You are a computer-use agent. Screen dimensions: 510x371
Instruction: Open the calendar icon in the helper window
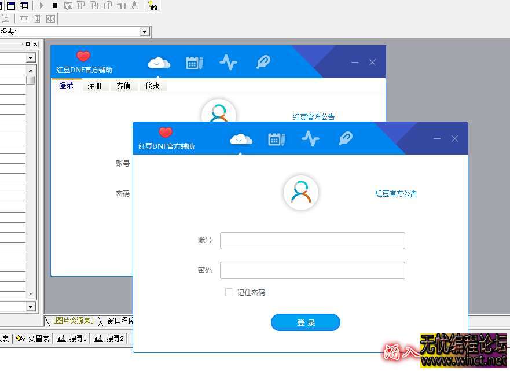coord(276,138)
